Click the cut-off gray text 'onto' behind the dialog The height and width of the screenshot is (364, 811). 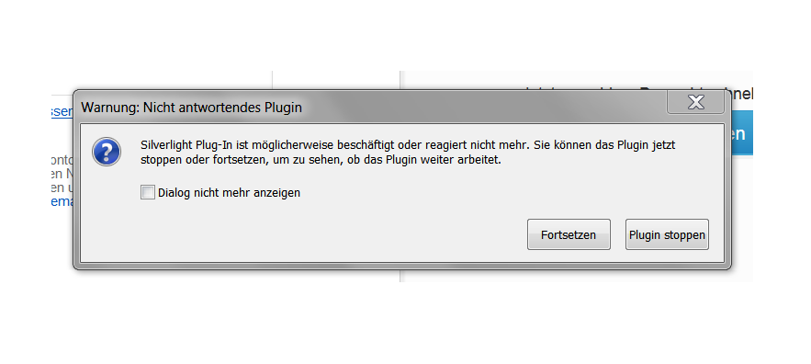click(x=62, y=160)
